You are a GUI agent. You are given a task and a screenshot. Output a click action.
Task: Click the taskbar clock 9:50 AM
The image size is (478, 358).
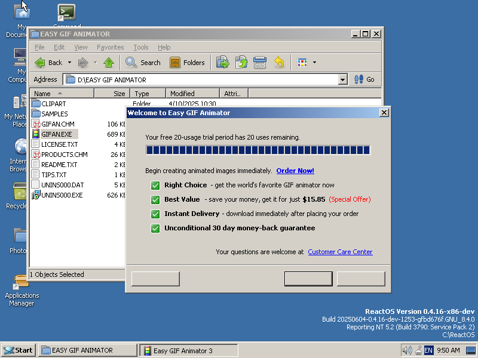pyautogui.click(x=448, y=350)
